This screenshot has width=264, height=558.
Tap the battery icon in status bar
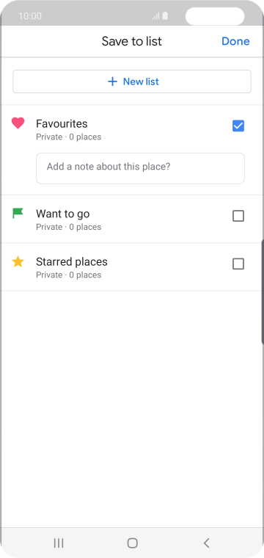click(165, 16)
